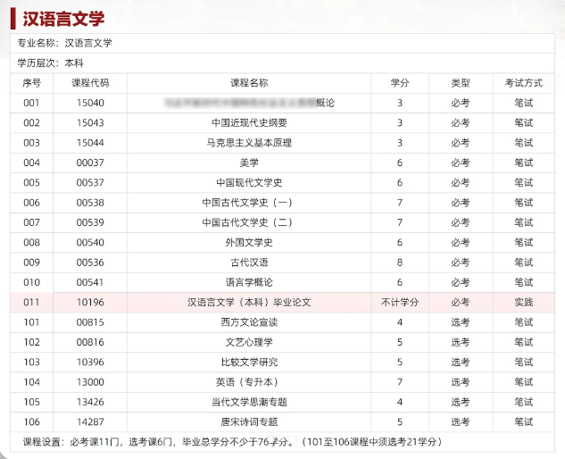The width and height of the screenshot is (565, 459).
Task: Select course code 00539
Action: tap(90, 222)
